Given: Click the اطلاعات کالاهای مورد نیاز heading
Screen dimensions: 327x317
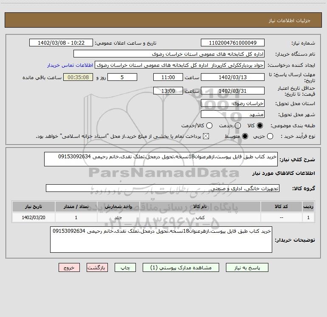Looking at the screenshot, I should [x=283, y=173].
